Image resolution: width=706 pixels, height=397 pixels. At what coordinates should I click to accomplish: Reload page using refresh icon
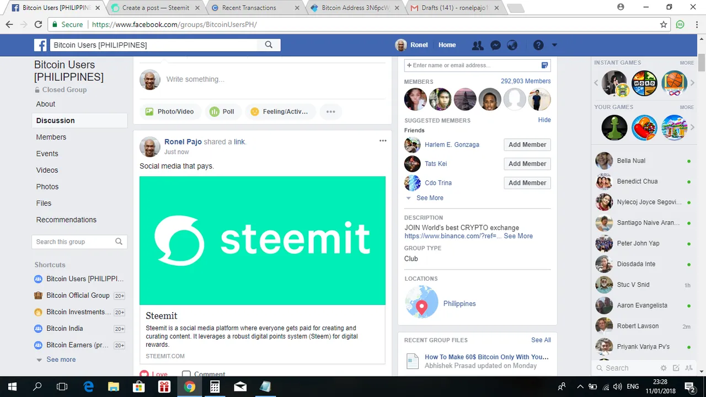(38, 25)
